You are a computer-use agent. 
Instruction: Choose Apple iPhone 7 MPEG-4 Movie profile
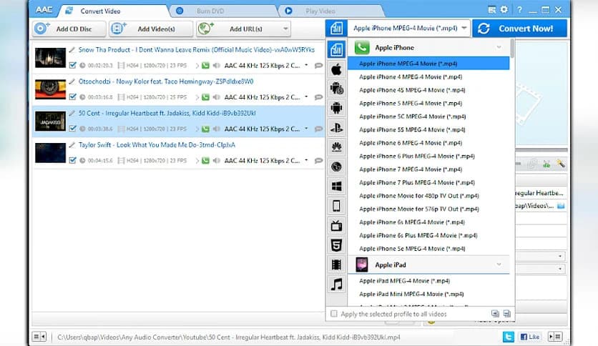pos(428,169)
